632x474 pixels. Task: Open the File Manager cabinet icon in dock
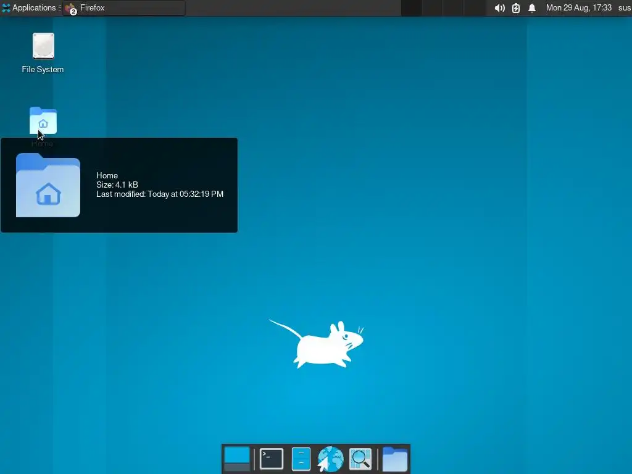coord(301,459)
